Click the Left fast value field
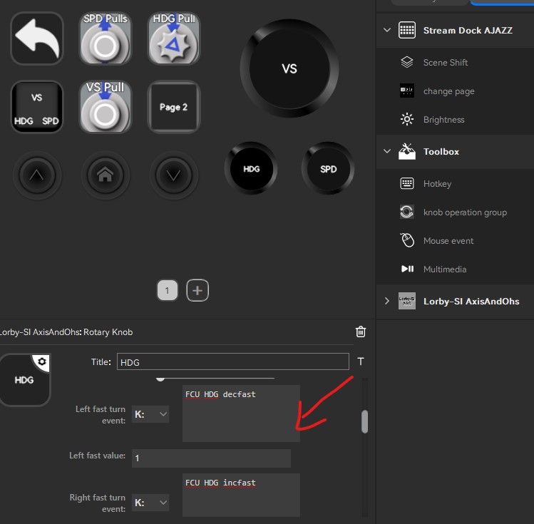 point(211,458)
